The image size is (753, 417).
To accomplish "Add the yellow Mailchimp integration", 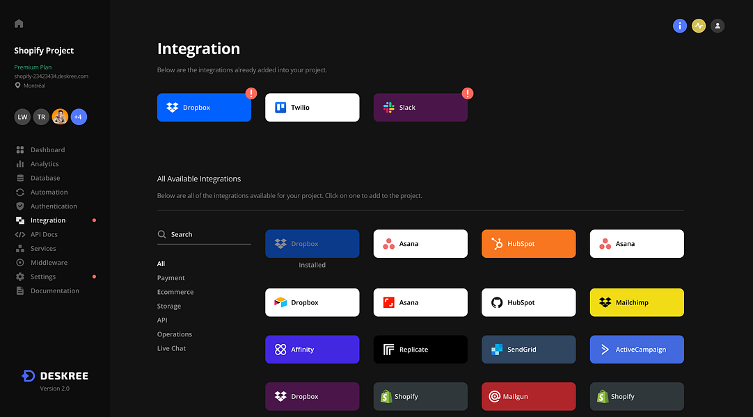I will [x=637, y=302].
